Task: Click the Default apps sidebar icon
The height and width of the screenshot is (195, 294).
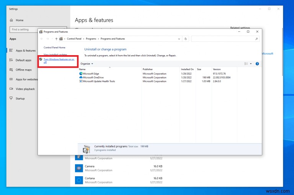Action: [x=11, y=60]
